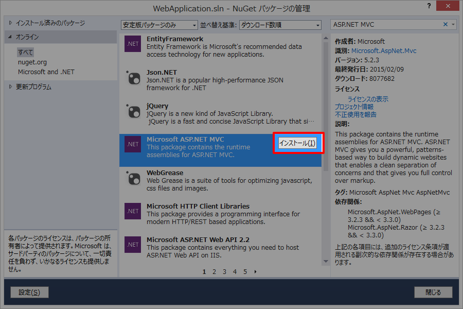
Task: Click the Microsoft ASP.NET MVC package icon
Action: tap(133, 144)
